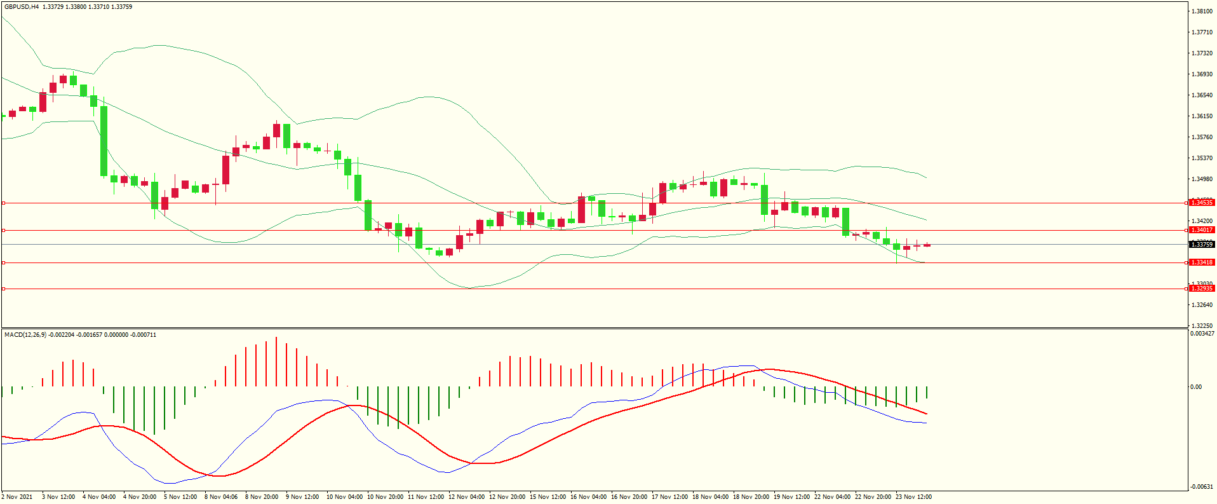Click the 8 Nov 04:06 time label
1217x504 pixels.
(x=221, y=497)
